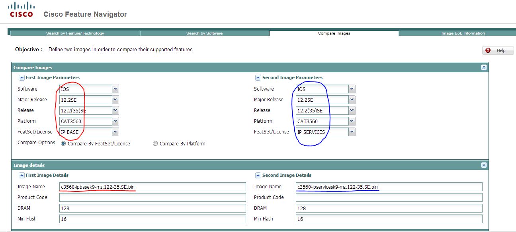The width and height of the screenshot is (516, 232).
Task: Click first image Product Code field
Action: 152,197
